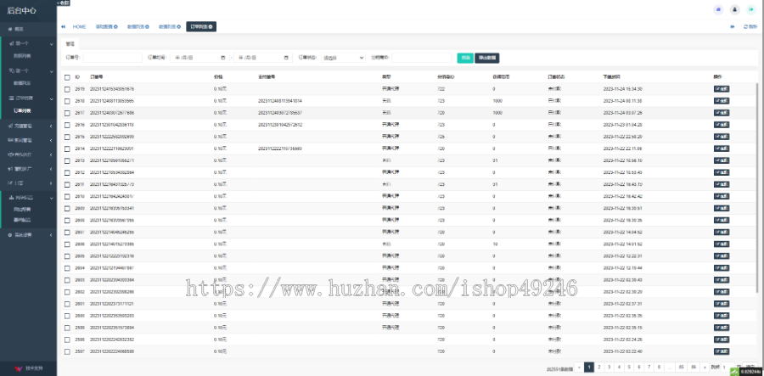Click edit icon button for order ID 2600
Viewport: 764px width, 376px height.
(x=722, y=316)
